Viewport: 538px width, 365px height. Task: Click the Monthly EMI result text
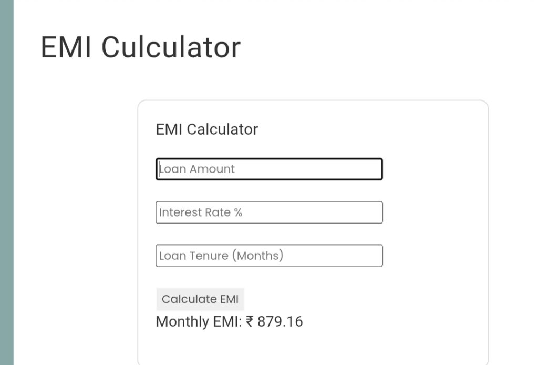click(x=229, y=321)
